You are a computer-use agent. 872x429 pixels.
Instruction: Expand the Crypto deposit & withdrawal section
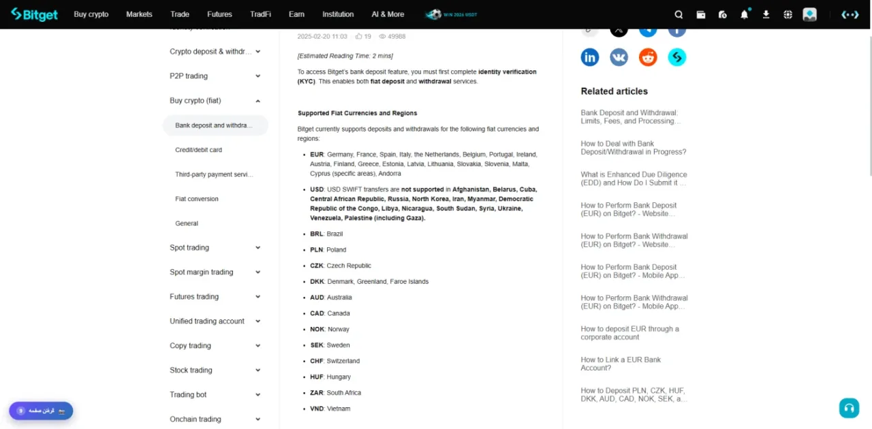click(258, 52)
